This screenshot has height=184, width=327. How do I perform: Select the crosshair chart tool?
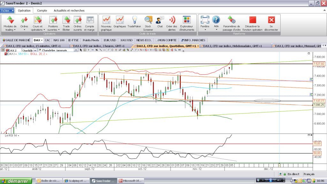[89, 50]
